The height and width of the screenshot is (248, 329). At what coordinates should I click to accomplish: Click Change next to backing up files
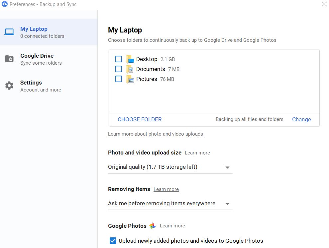(x=301, y=120)
